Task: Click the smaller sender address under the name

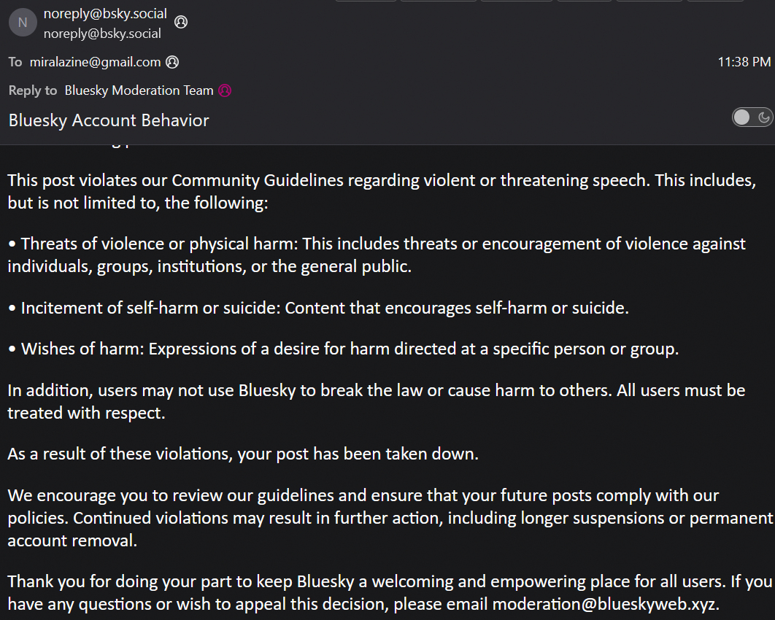Action: (102, 33)
